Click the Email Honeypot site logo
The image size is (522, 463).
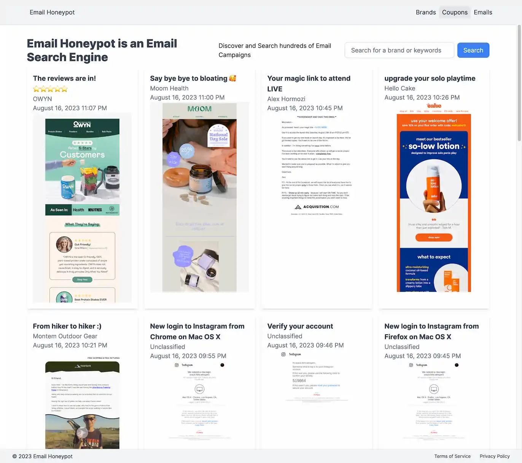(52, 12)
